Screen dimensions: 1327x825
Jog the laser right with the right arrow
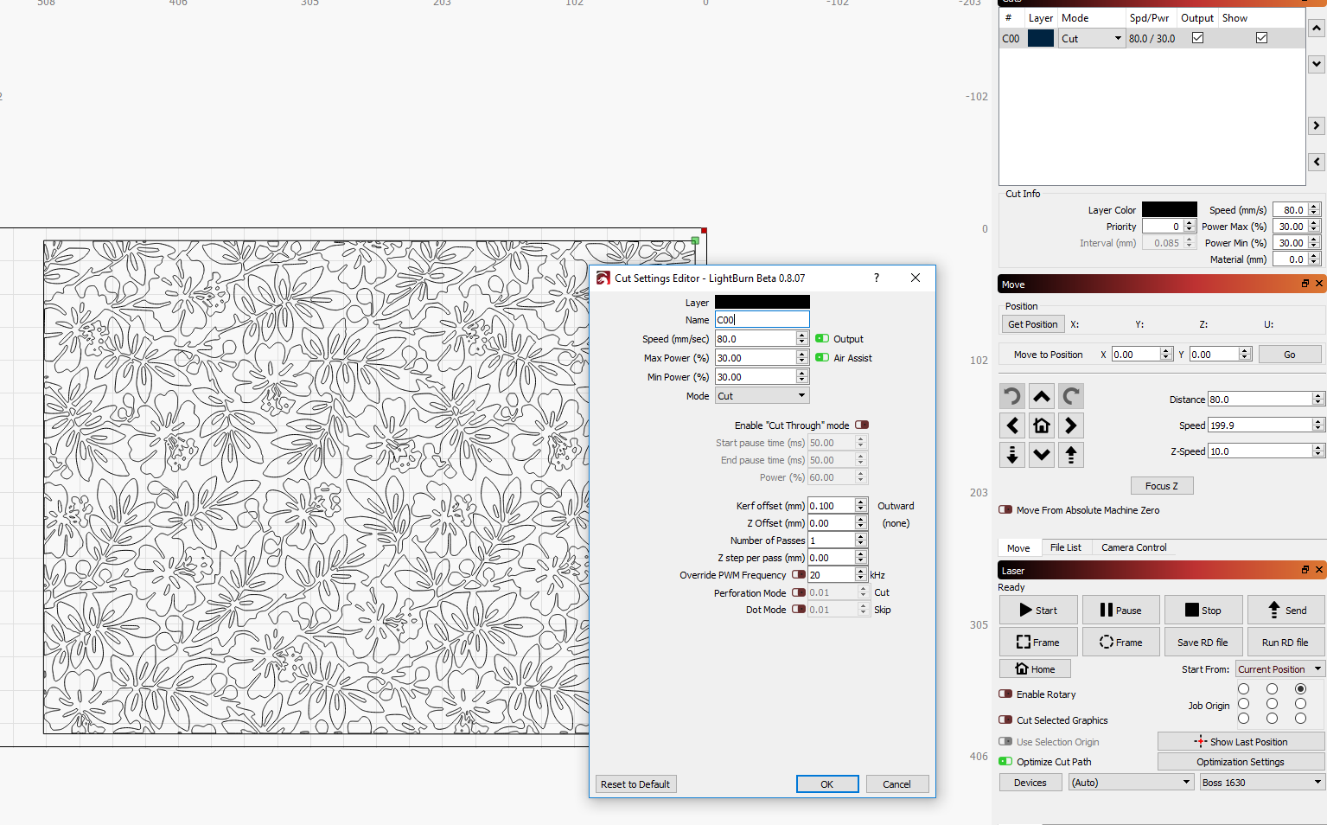click(x=1071, y=425)
